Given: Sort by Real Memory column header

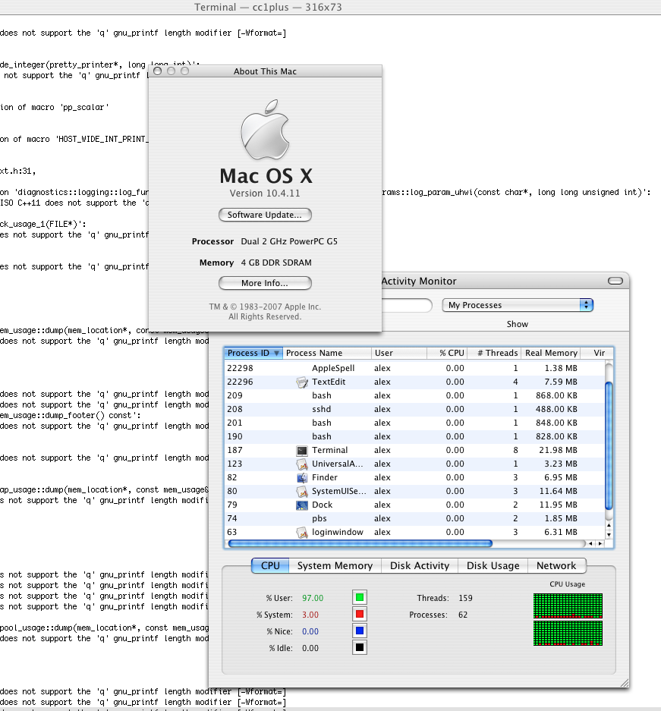Looking at the screenshot, I should 550,353.
